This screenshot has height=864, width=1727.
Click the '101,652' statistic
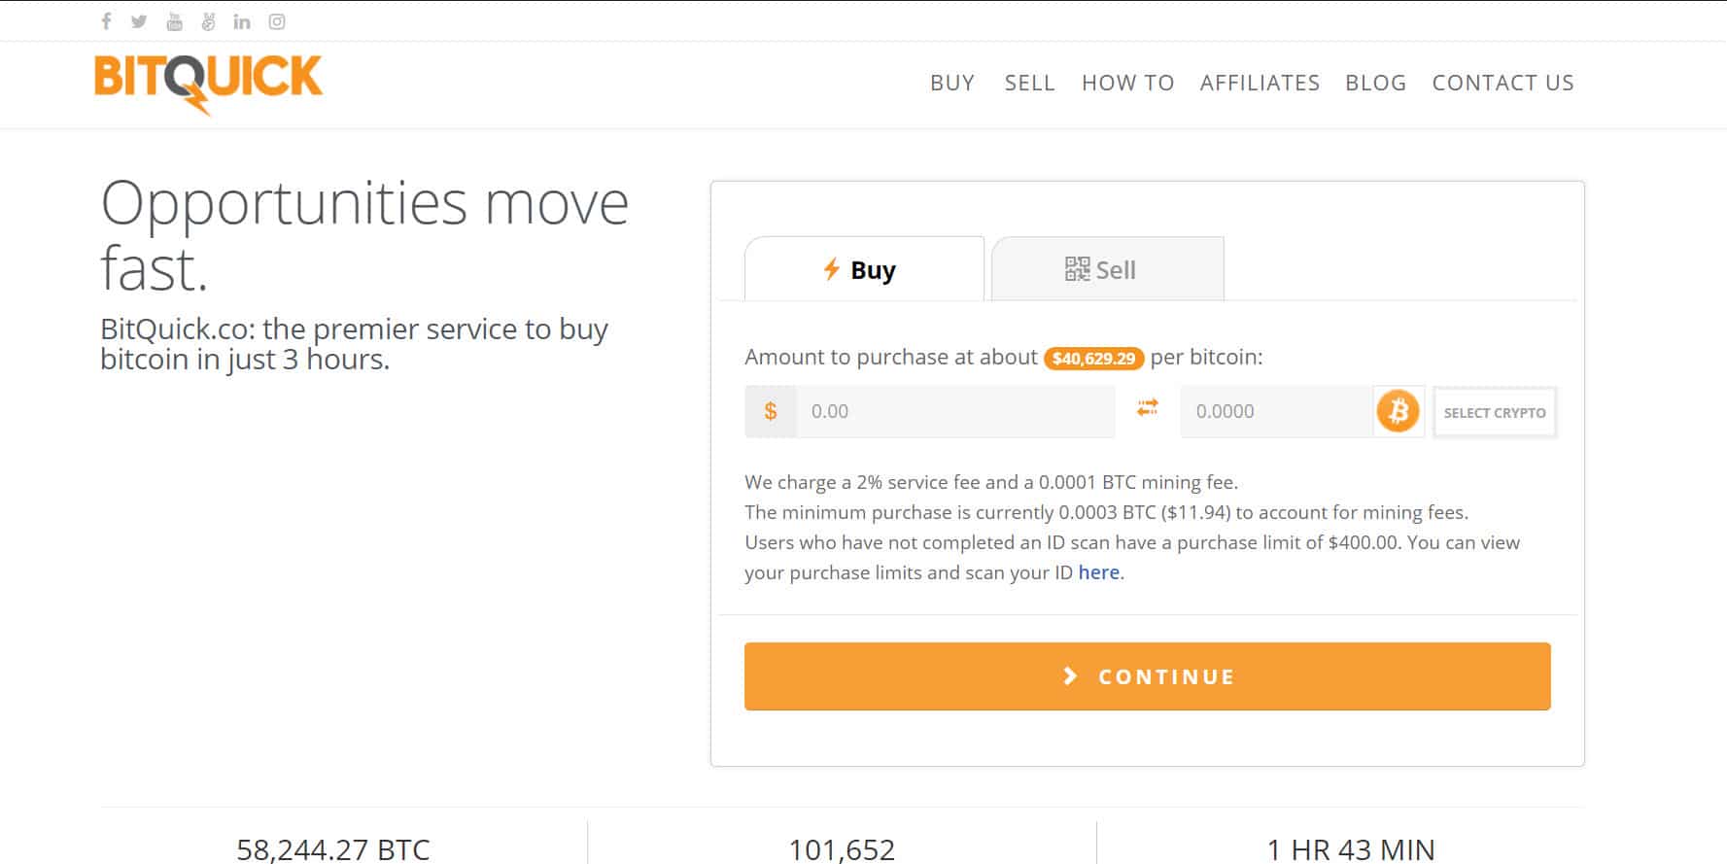pyautogui.click(x=842, y=850)
